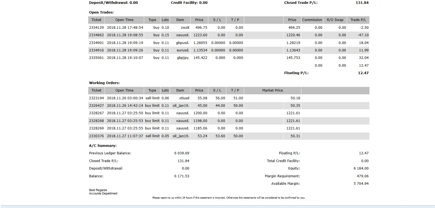Select Margin Requirement value 479.06
This screenshot has width=435, height=208.
[363, 176]
